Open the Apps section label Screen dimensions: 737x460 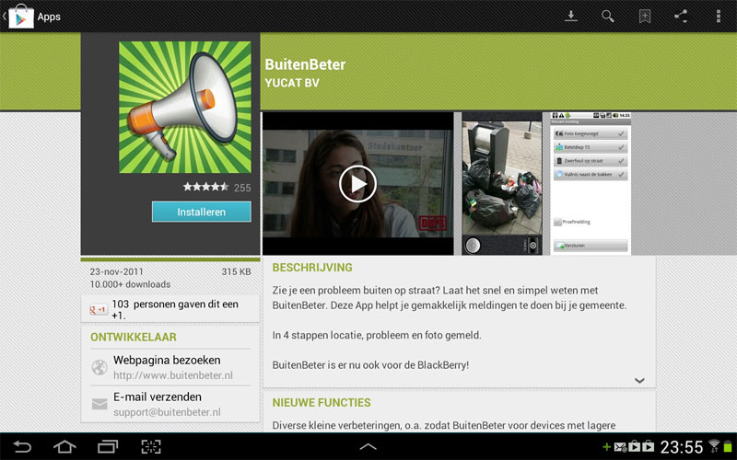[49, 17]
